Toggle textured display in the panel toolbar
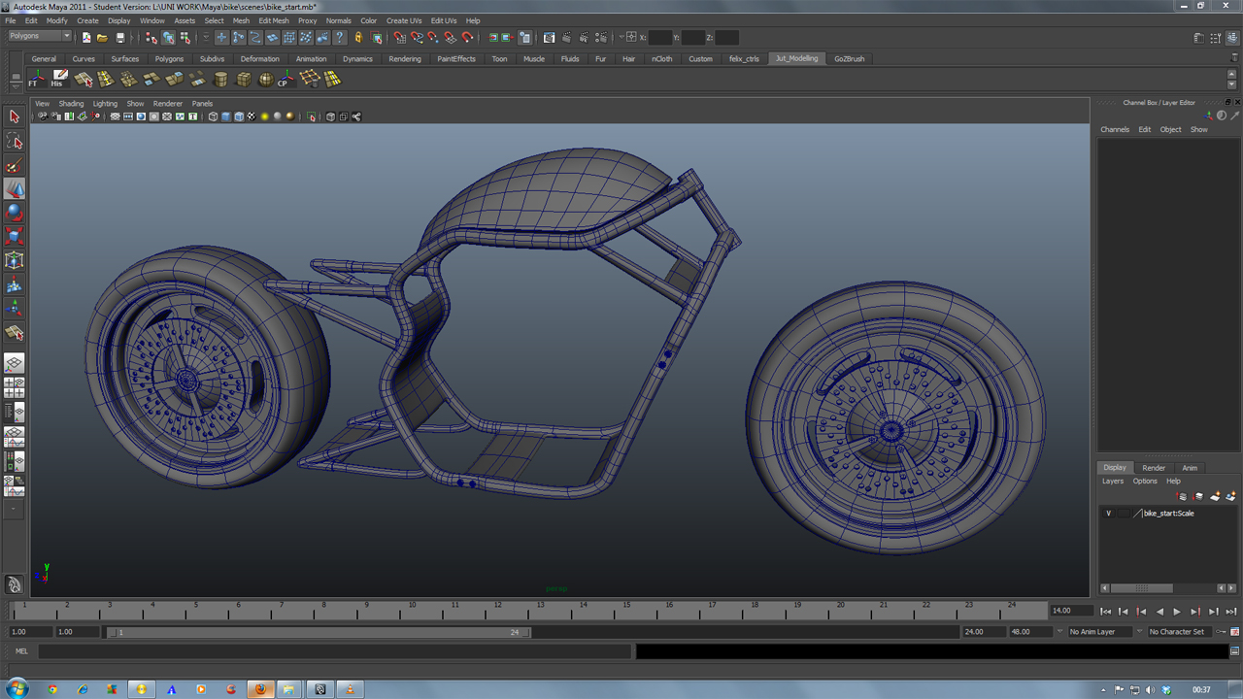 click(x=251, y=116)
